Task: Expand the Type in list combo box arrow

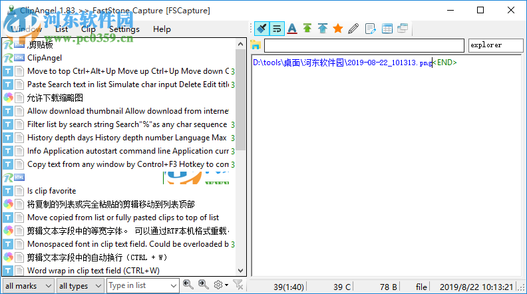Action: pyautogui.click(x=174, y=285)
